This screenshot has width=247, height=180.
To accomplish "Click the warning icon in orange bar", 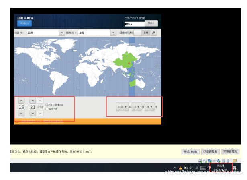I will pos(17,122).
